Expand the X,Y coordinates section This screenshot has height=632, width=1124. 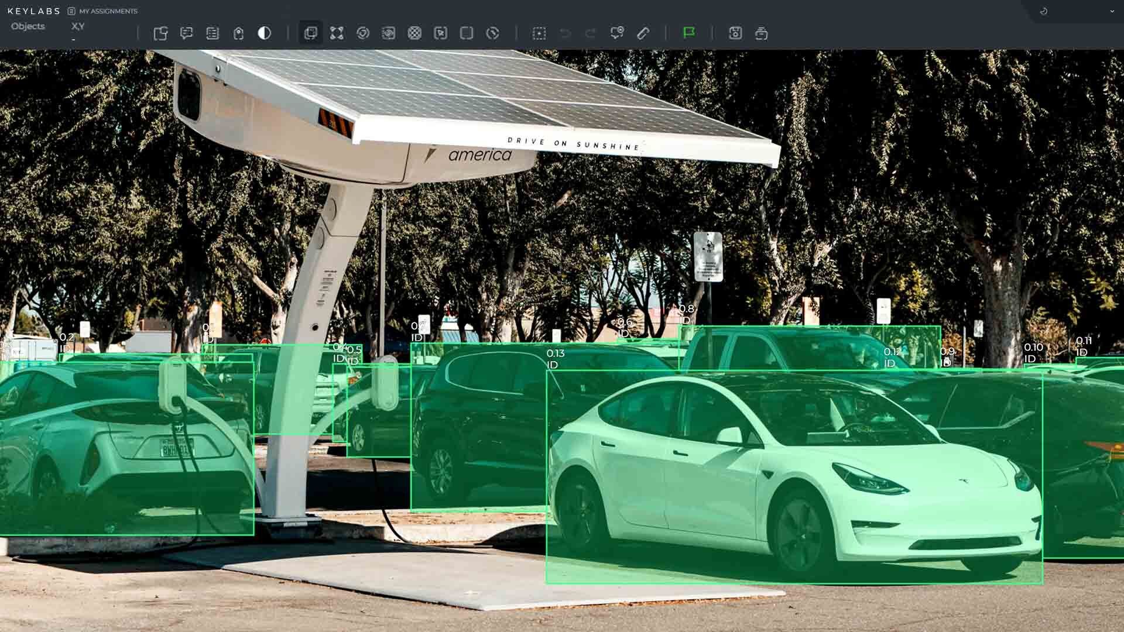coord(78,26)
